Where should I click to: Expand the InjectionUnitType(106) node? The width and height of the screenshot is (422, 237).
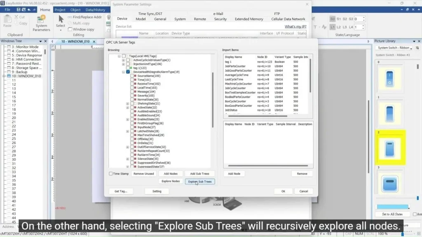pos(123,64)
